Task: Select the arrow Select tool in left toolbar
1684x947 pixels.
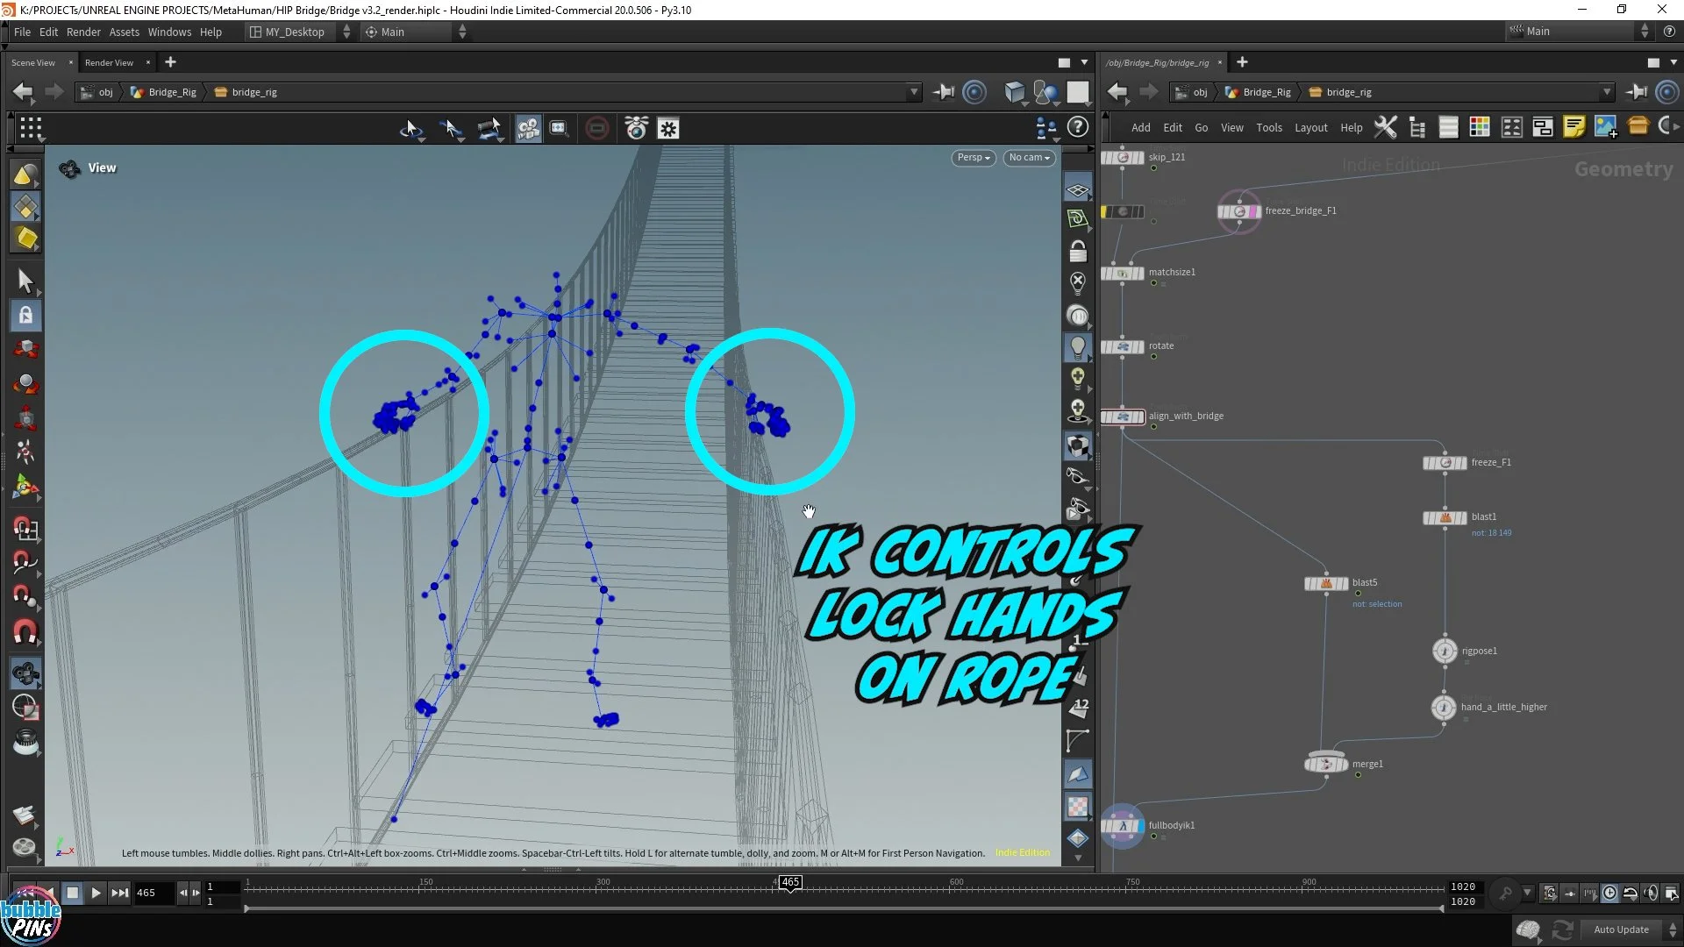Action: click(25, 281)
